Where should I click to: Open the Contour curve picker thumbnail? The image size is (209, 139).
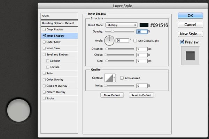pyautogui.click(x=109, y=78)
